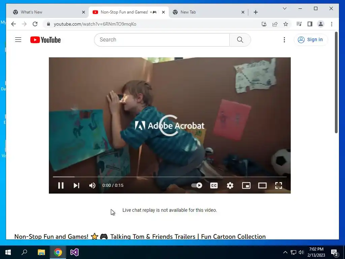Mute the video volume speaker icon
Screen dimensions: 345x259
pyautogui.click(x=92, y=185)
